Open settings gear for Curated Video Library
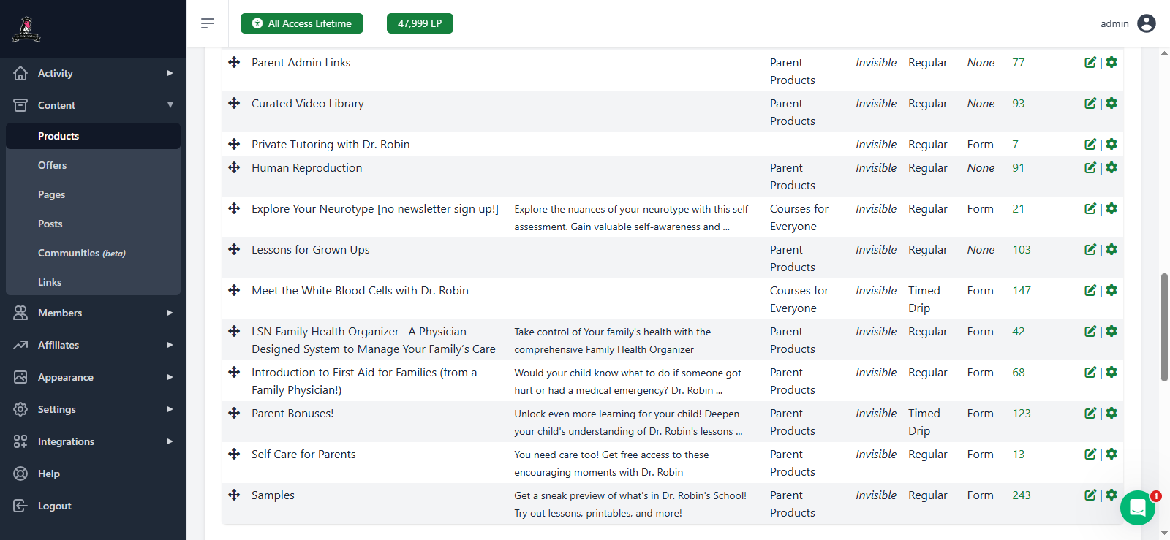 pyautogui.click(x=1111, y=104)
